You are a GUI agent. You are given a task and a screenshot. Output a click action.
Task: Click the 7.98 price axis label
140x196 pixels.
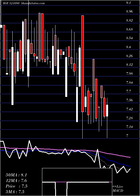tap(129, 73)
